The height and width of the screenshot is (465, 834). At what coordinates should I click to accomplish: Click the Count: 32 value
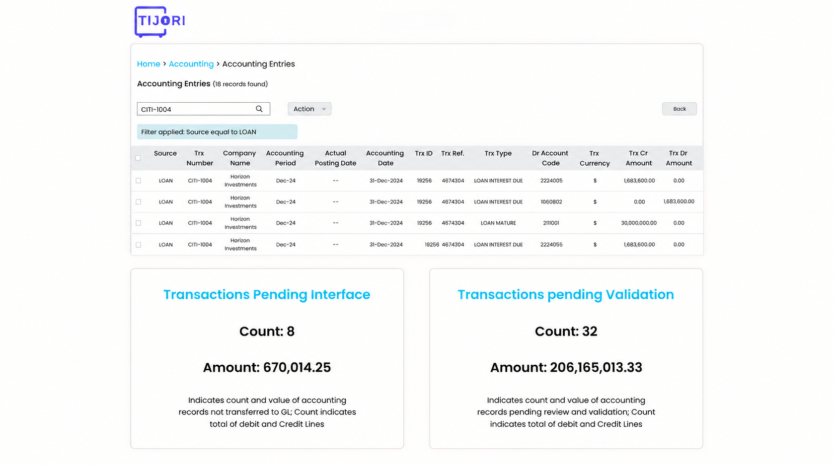click(x=566, y=332)
